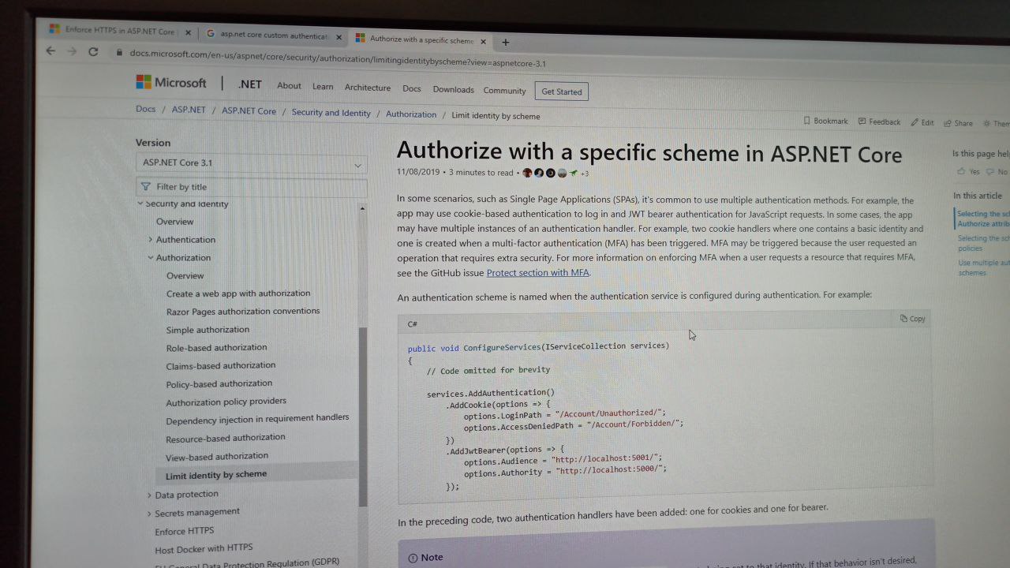Click the Bookmark icon
The height and width of the screenshot is (568, 1010).
[x=806, y=121]
